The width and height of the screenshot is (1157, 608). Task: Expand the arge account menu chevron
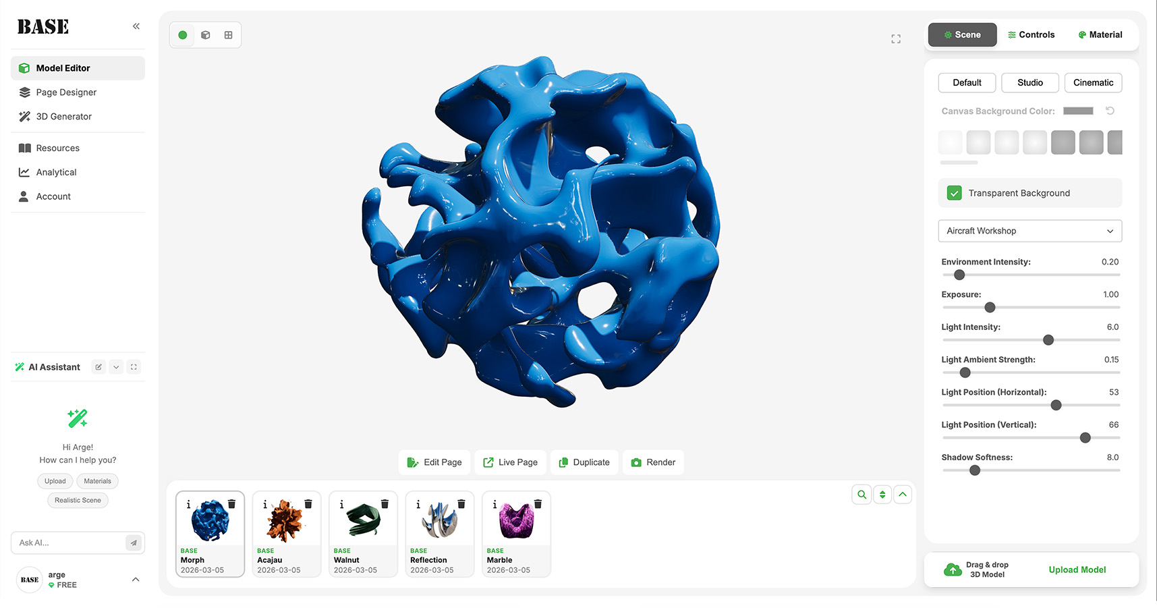[x=136, y=580]
